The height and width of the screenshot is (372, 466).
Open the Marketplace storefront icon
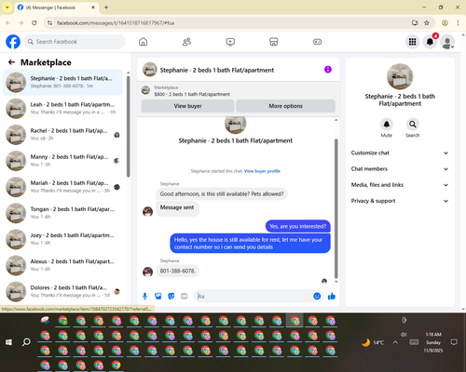pyautogui.click(x=274, y=42)
